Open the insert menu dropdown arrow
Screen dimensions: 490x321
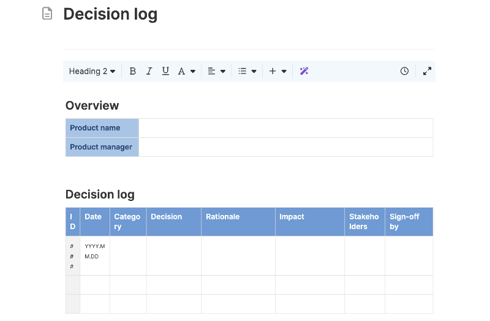[x=284, y=71]
